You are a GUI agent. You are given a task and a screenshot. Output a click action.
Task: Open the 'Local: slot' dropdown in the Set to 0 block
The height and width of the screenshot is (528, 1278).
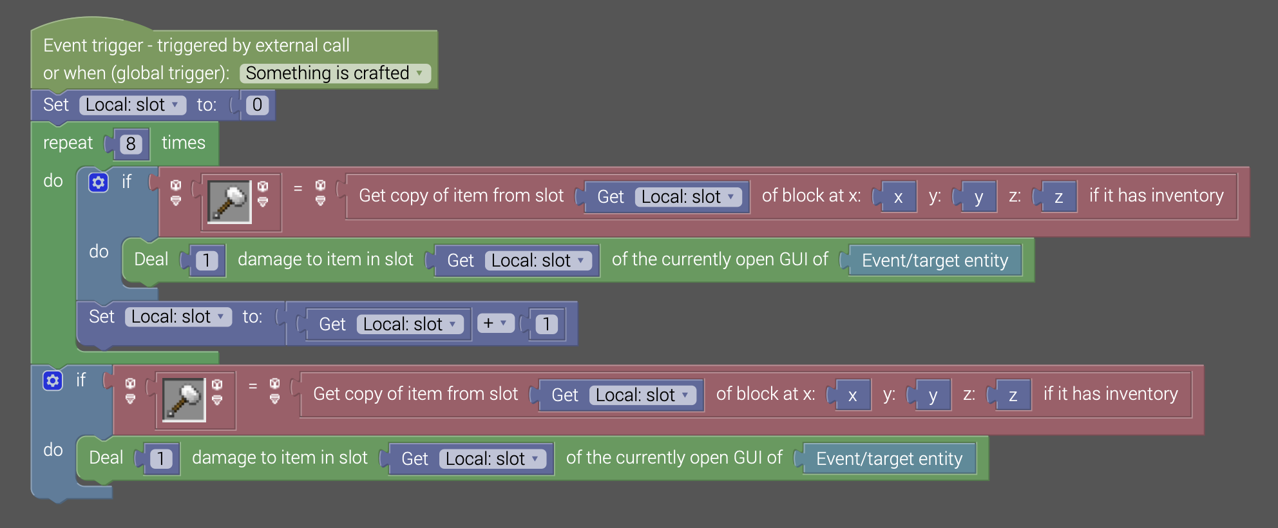(x=133, y=105)
